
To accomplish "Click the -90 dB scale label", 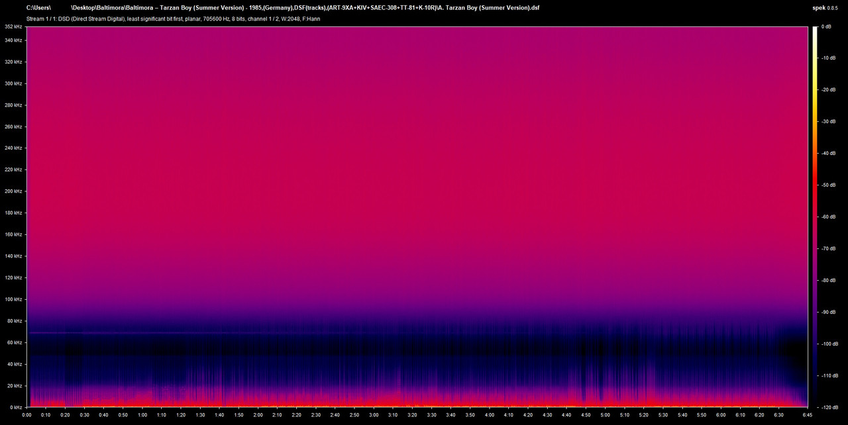I will [x=828, y=312].
